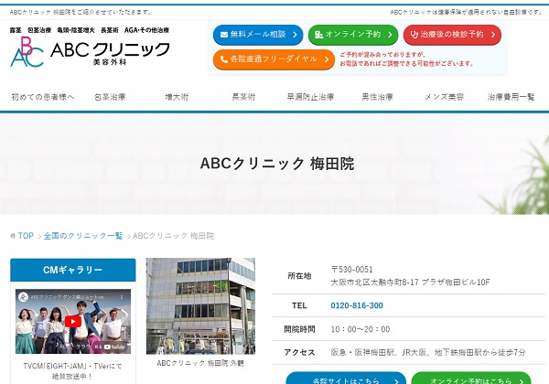
Task: Click the ABC Clinic logo
Action: point(90,52)
